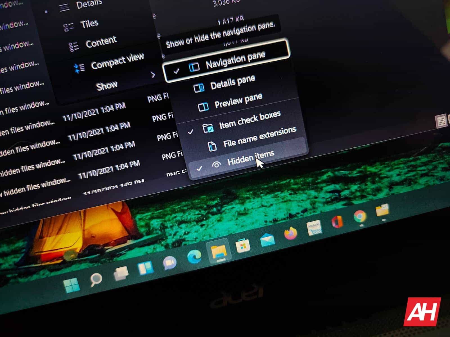Viewport: 450px width, 337px height.
Task: Click the Details pane icon
Action: (199, 88)
